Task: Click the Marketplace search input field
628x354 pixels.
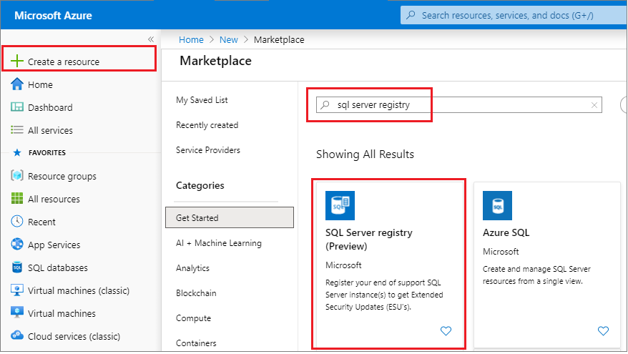Action: click(459, 104)
